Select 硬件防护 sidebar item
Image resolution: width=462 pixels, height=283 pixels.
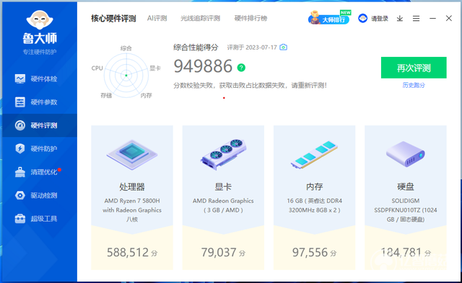coord(40,148)
